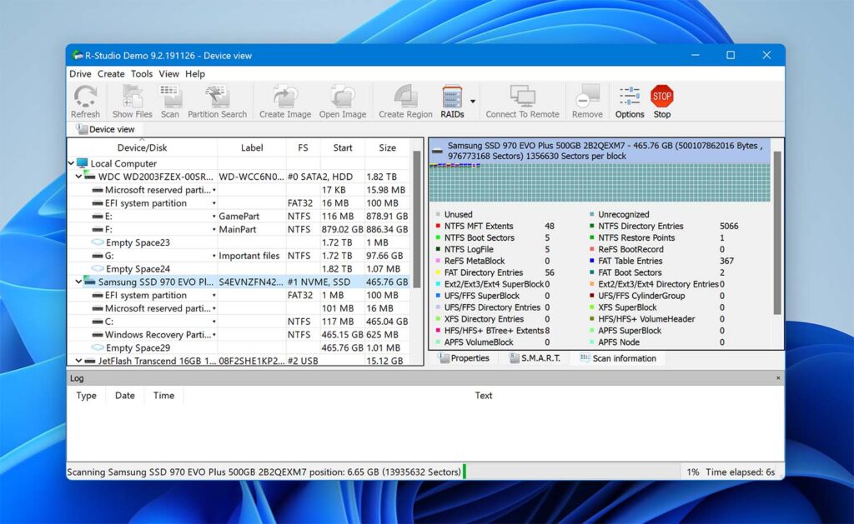Open the RAIDs dropdown arrow
Screen dimensions: 854x524
point(475,100)
